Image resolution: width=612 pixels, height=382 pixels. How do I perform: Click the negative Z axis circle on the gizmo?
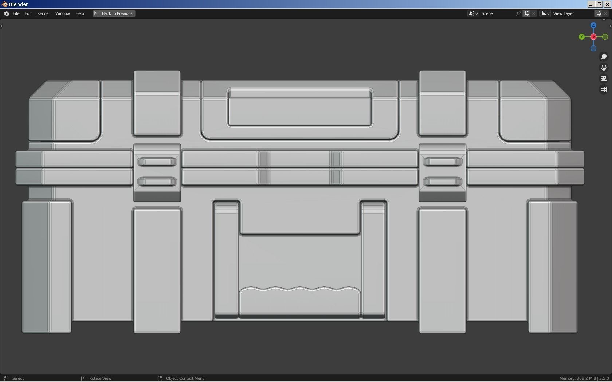tap(593, 48)
